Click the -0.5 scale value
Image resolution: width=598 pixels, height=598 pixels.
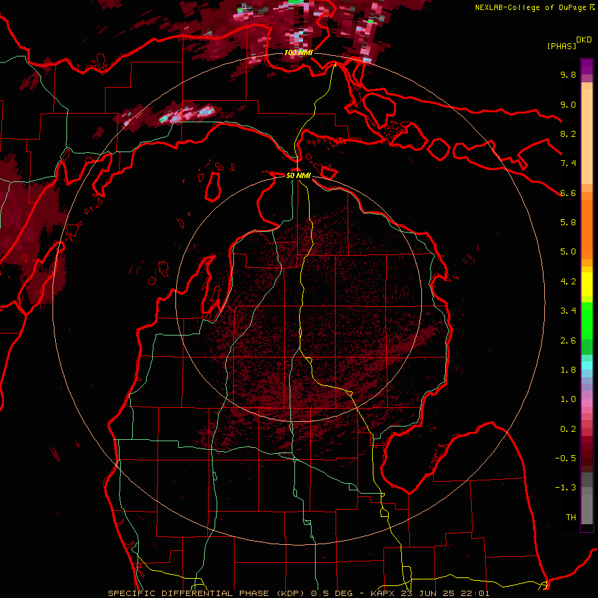tap(565, 458)
